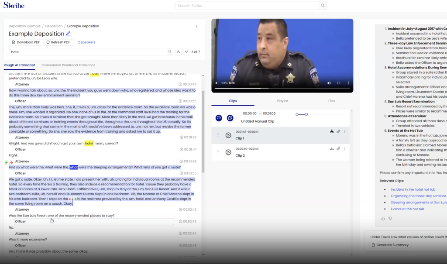Jump to the previous 'hotel' search match

[178, 52]
